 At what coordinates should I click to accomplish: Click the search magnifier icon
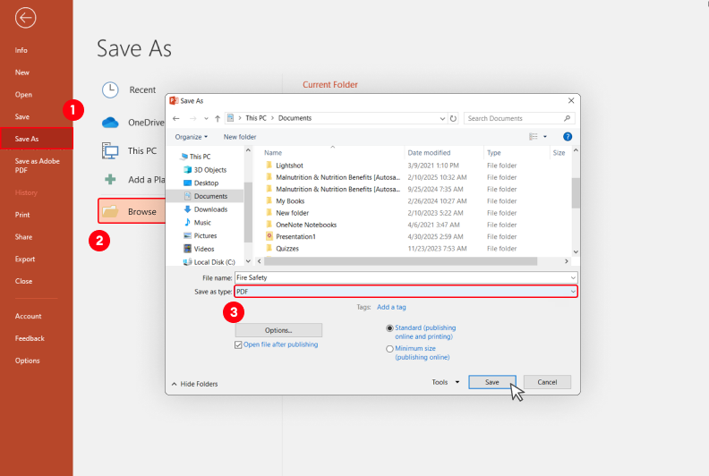click(x=567, y=118)
